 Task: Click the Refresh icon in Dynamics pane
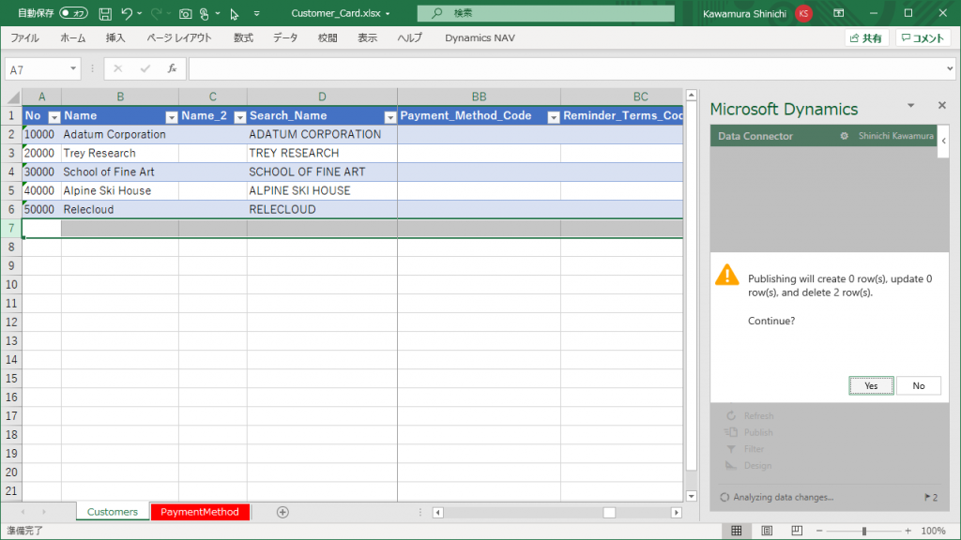click(731, 415)
